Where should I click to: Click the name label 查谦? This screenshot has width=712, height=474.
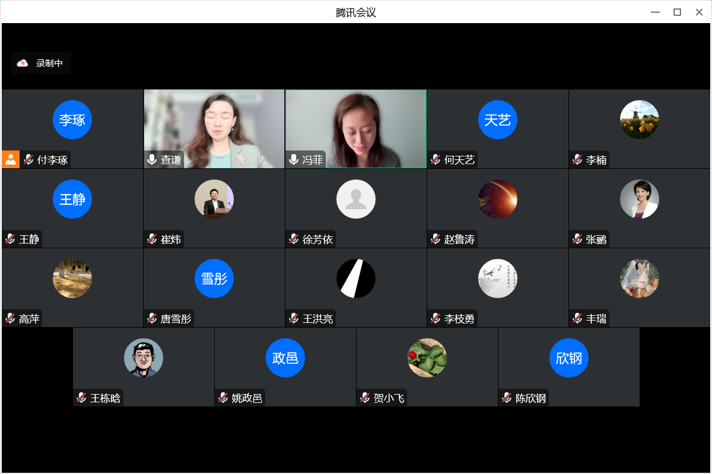pyautogui.click(x=171, y=159)
